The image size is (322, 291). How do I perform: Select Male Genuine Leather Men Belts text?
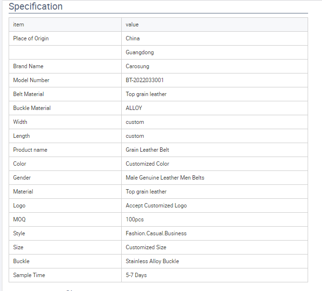click(x=165, y=178)
